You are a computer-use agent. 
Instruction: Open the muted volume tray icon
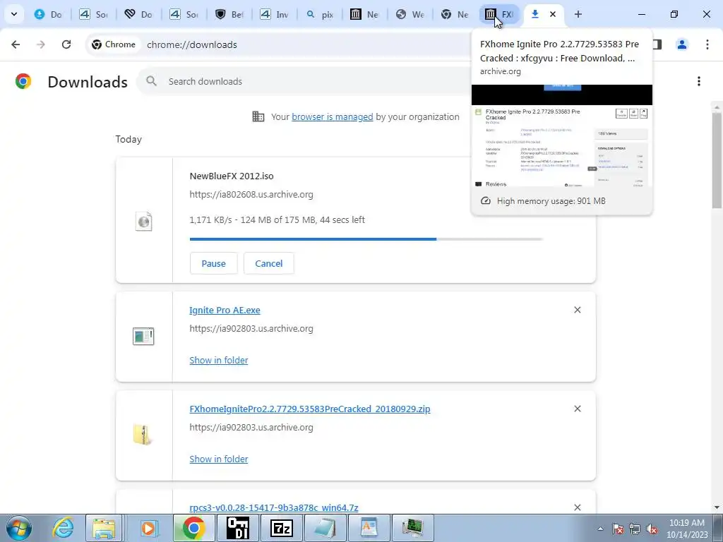point(652,529)
